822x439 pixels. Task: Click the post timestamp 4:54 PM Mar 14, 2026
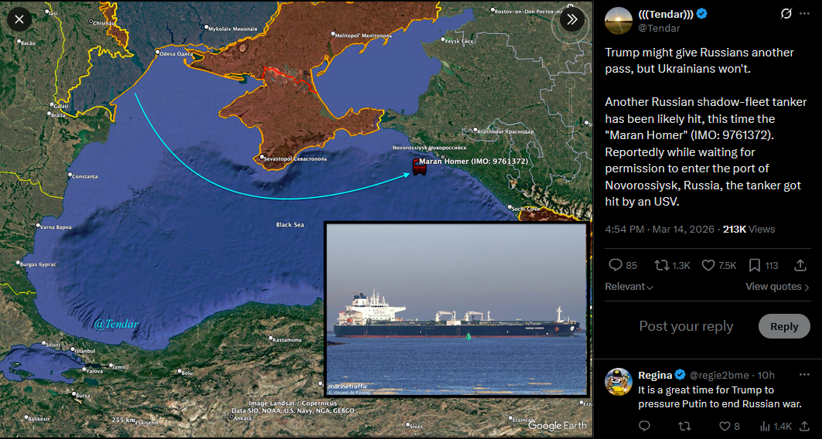click(660, 229)
